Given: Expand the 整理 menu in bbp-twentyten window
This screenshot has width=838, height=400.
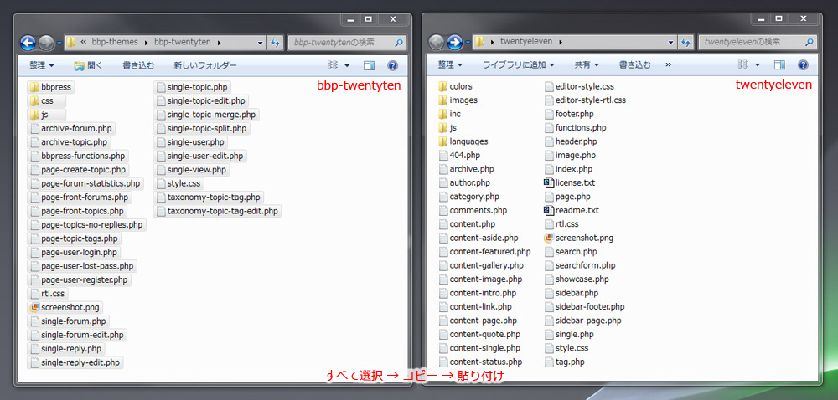Looking at the screenshot, I should [x=41, y=64].
